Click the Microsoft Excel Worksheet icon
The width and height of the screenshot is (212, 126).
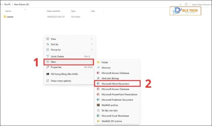[98, 116]
